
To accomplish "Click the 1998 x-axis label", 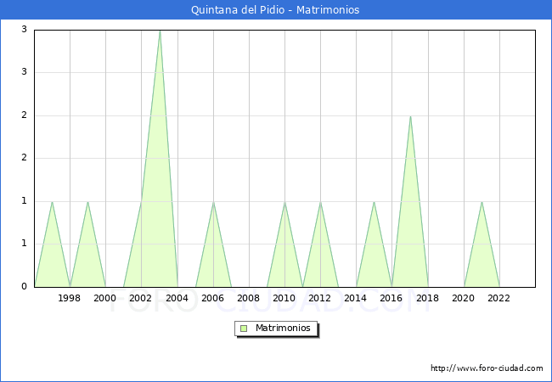I will click(x=70, y=298).
